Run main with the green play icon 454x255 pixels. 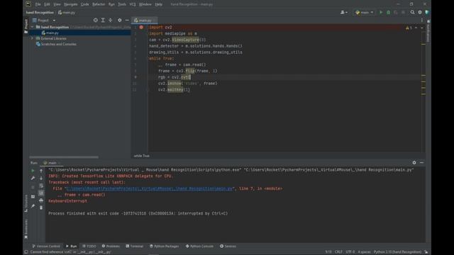coord(381,13)
